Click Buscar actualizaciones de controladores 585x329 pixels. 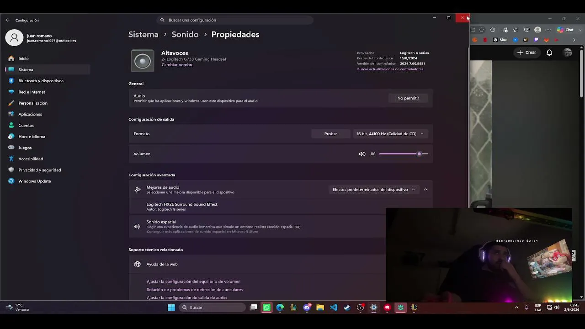[390, 69]
